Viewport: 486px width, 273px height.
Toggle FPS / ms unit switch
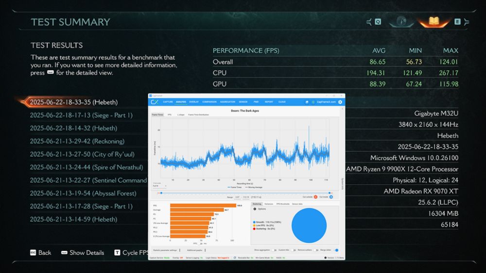(x=201, y=243)
